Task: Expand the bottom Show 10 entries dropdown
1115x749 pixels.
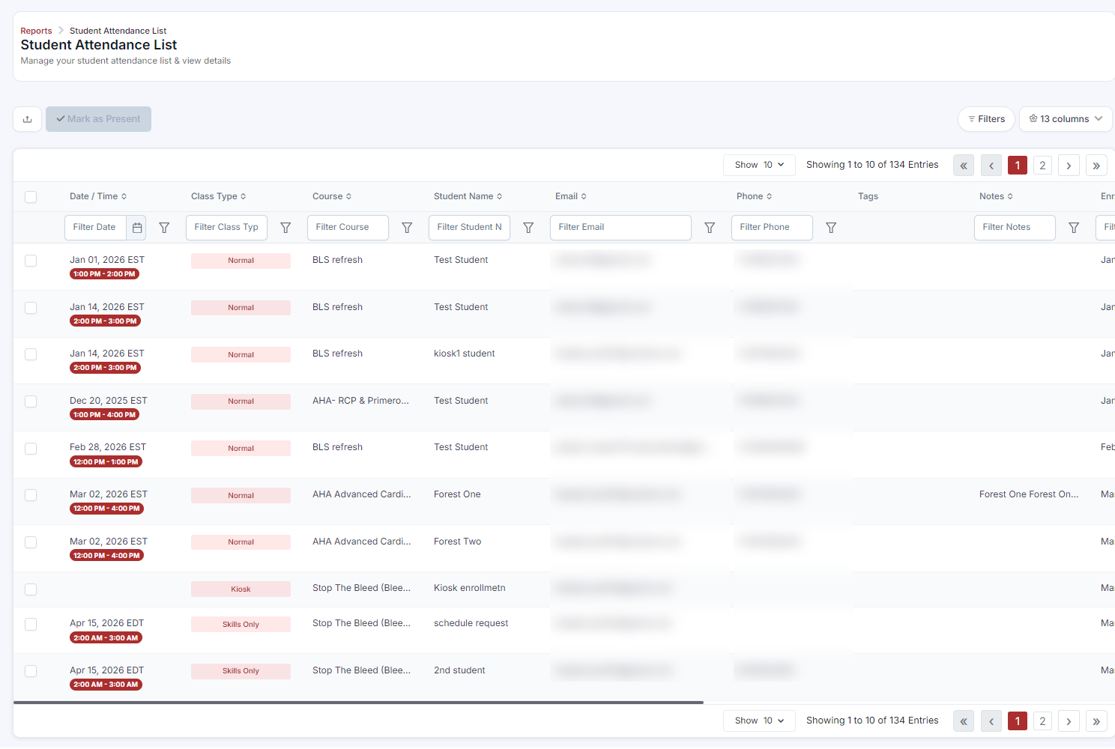Action: pos(759,721)
